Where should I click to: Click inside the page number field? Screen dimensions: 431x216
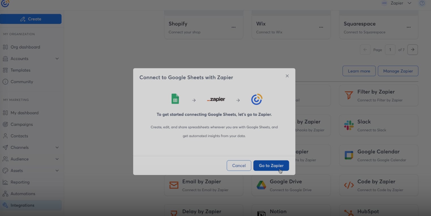click(x=390, y=49)
